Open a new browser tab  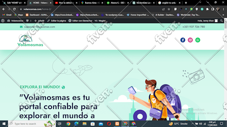click(x=186, y=3)
